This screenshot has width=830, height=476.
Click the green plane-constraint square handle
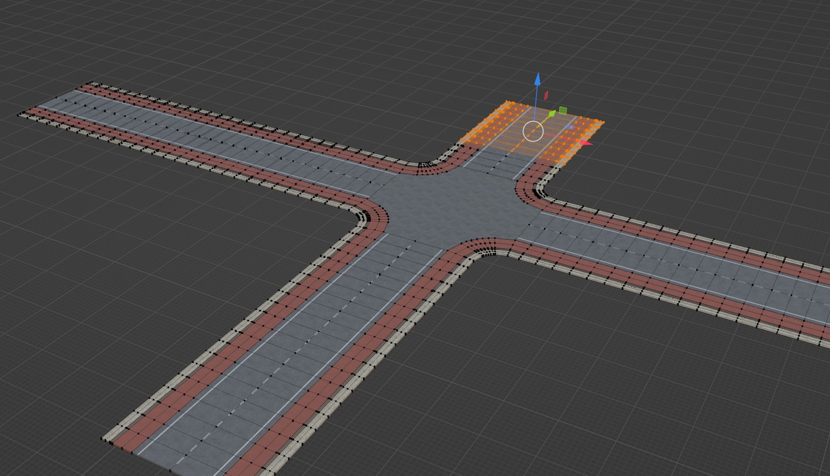563,110
